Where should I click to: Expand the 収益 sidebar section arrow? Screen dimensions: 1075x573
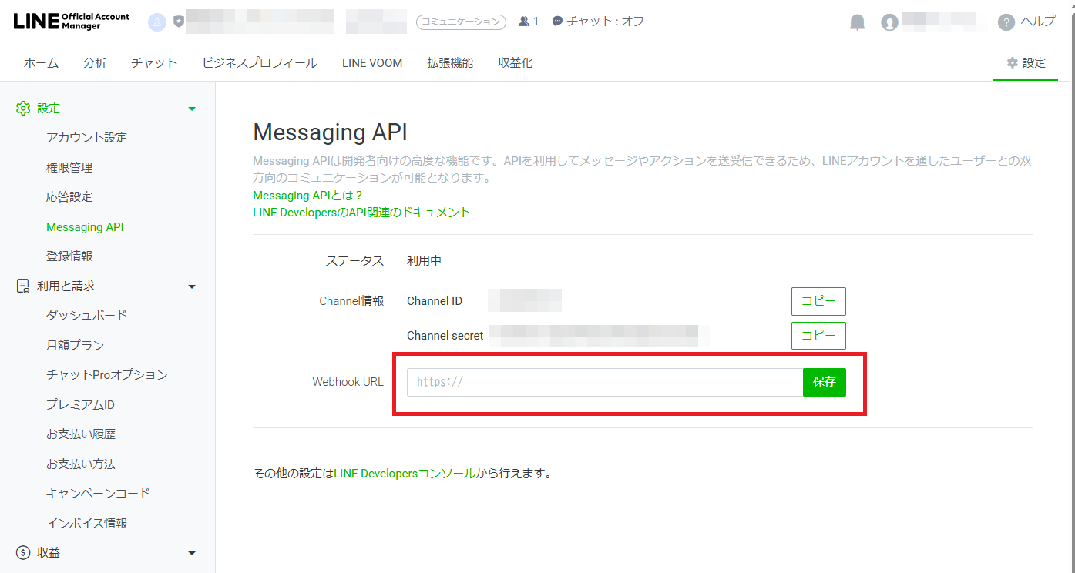192,553
